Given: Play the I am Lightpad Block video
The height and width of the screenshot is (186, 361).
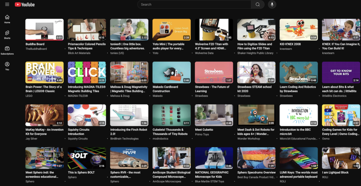Looking at the screenshot, I should (341, 158).
